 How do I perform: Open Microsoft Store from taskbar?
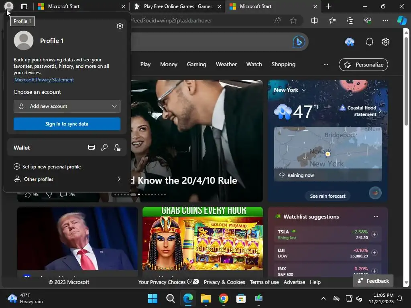pos(241,298)
